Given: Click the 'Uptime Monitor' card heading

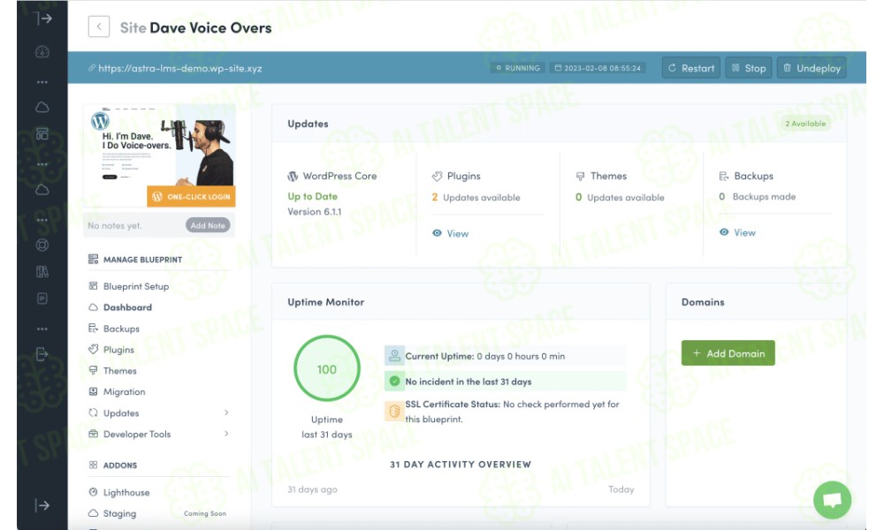Looking at the screenshot, I should tap(326, 302).
